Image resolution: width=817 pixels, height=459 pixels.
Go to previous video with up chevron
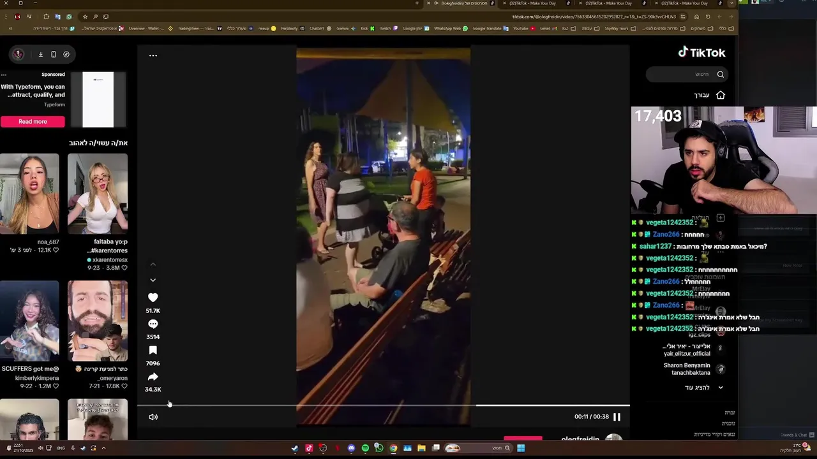click(x=153, y=264)
